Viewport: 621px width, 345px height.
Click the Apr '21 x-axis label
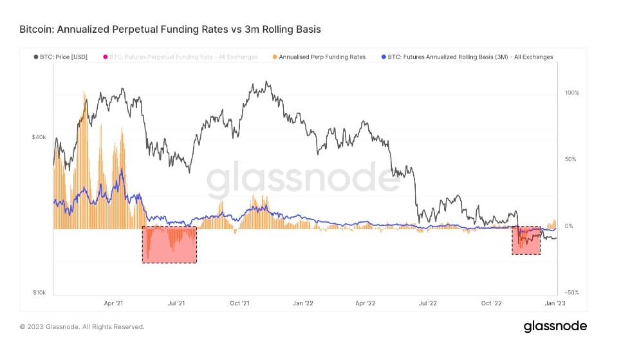[x=113, y=303]
